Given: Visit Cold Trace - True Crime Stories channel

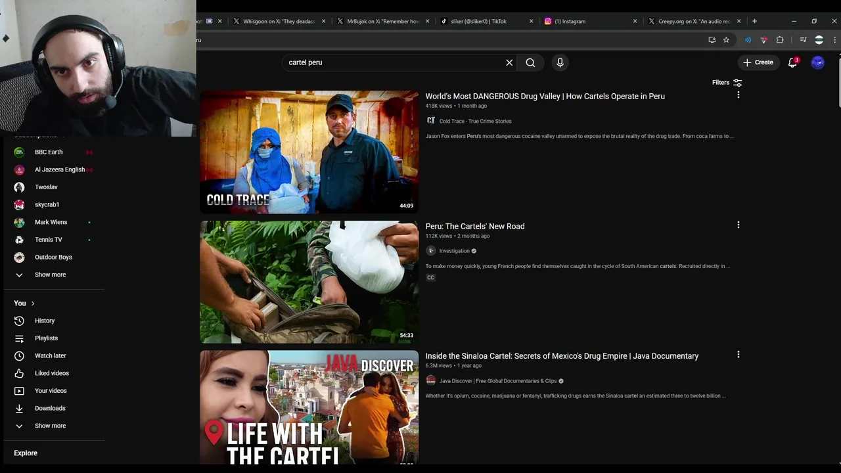Looking at the screenshot, I should [x=475, y=121].
